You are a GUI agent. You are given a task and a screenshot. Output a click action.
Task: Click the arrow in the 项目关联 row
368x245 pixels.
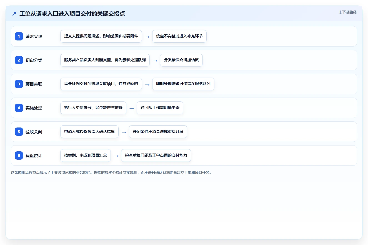147,84
